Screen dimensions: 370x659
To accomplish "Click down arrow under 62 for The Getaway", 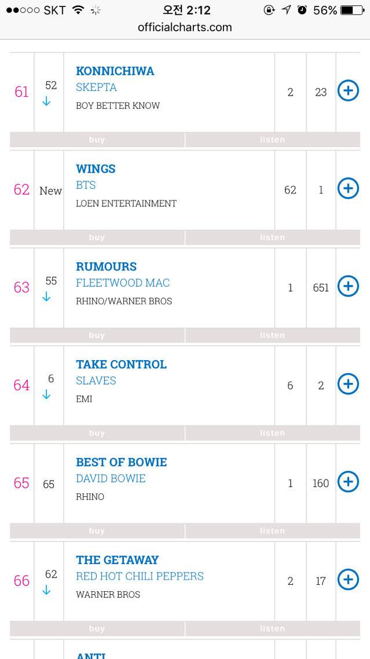I will [x=47, y=590].
